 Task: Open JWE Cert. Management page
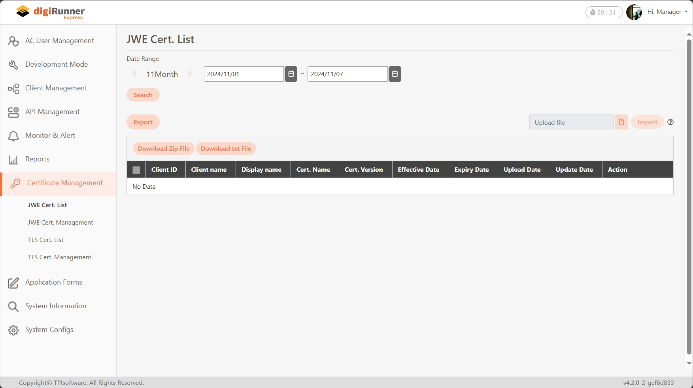tap(60, 223)
